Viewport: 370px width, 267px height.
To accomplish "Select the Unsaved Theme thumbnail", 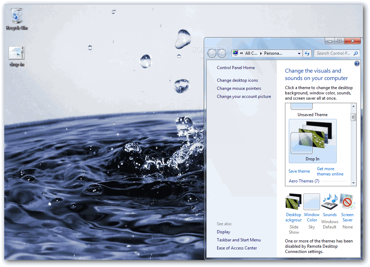I will [x=301, y=107].
